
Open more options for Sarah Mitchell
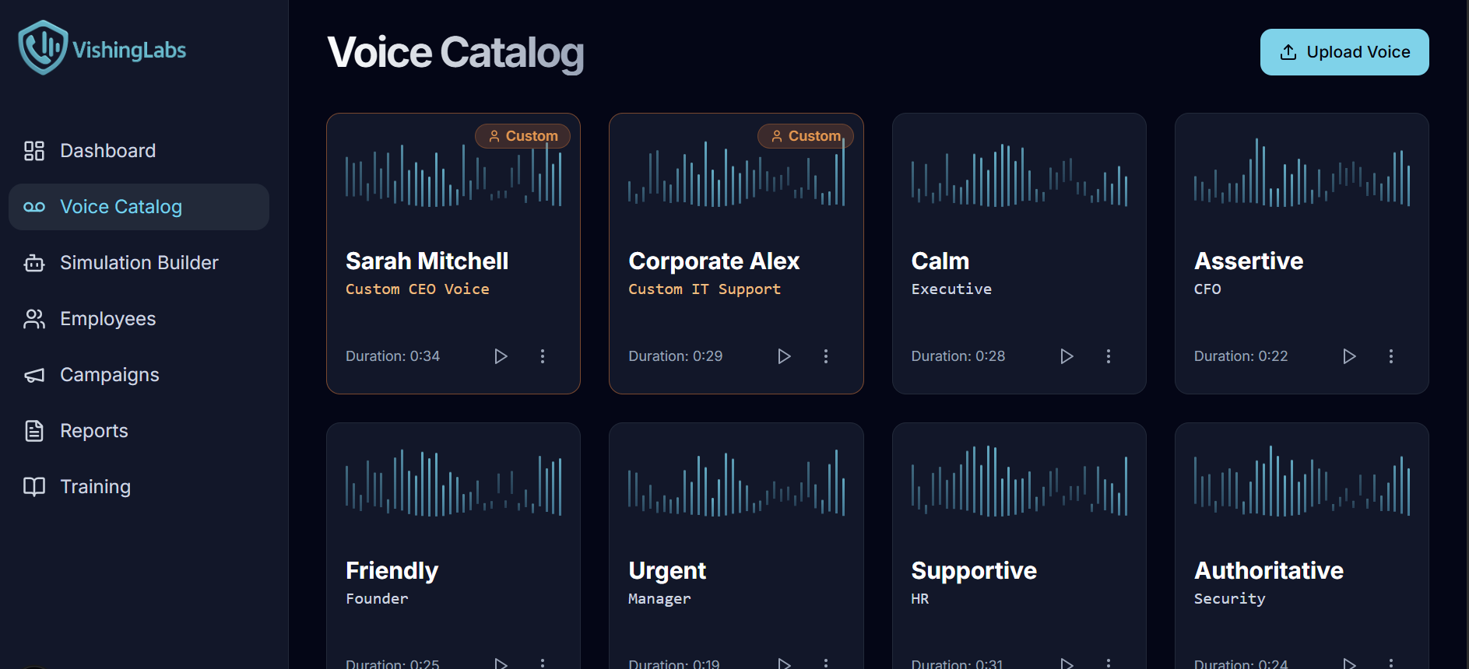543,356
